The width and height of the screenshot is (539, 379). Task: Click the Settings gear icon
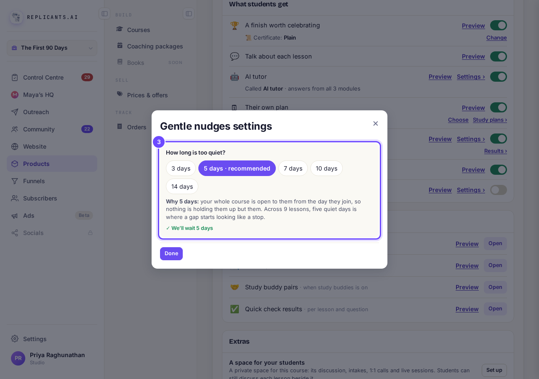(x=15, y=339)
